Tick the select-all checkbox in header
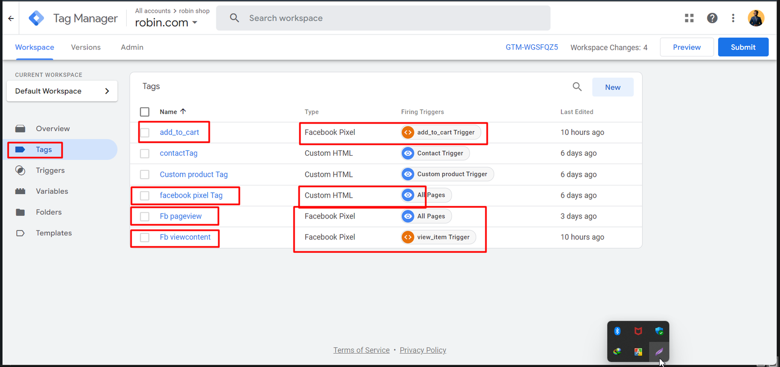The width and height of the screenshot is (780, 367). click(x=145, y=112)
